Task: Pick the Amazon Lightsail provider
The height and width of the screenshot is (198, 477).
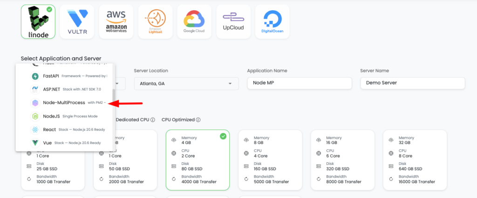Action: tap(155, 22)
